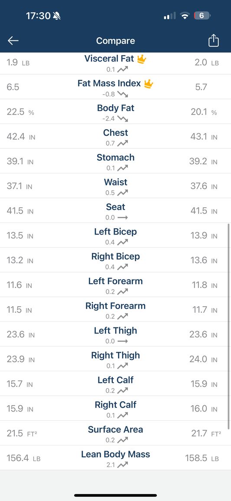Tap the 158.5 LB lean mass value
The image size is (231, 501).
pos(202,458)
